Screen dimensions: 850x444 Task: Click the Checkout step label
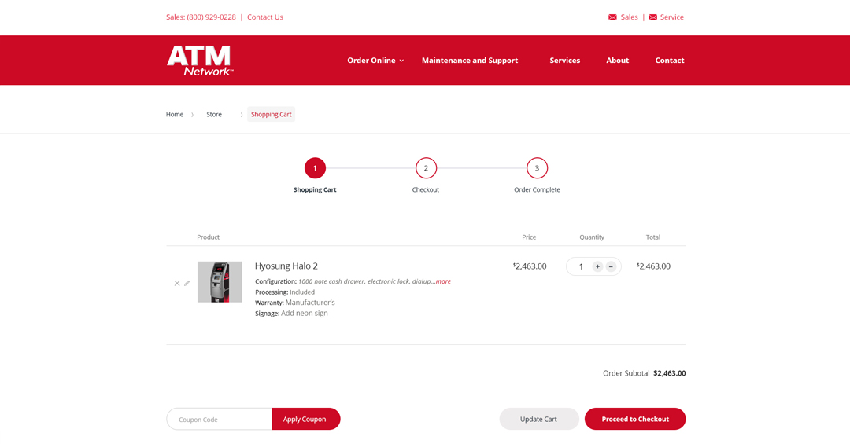426,189
